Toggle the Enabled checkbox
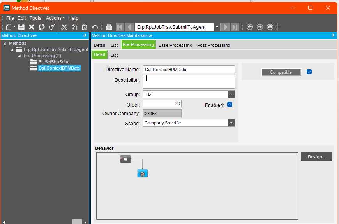Screen dimensions: 339x224 [230, 105]
